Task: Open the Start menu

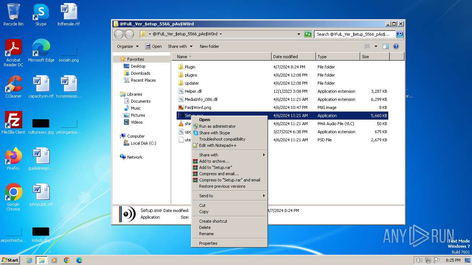Action: tap(10, 260)
